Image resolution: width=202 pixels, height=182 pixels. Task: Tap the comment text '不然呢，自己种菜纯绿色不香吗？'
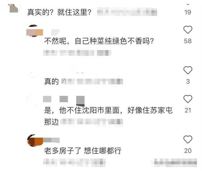(x=99, y=41)
